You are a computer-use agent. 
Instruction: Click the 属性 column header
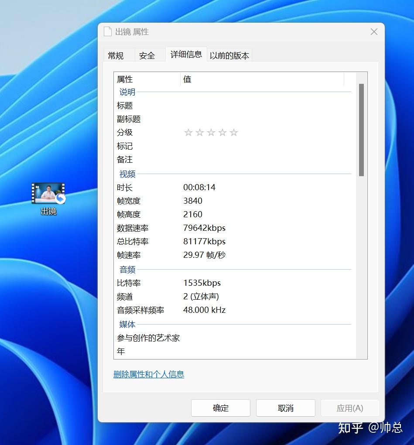click(124, 79)
